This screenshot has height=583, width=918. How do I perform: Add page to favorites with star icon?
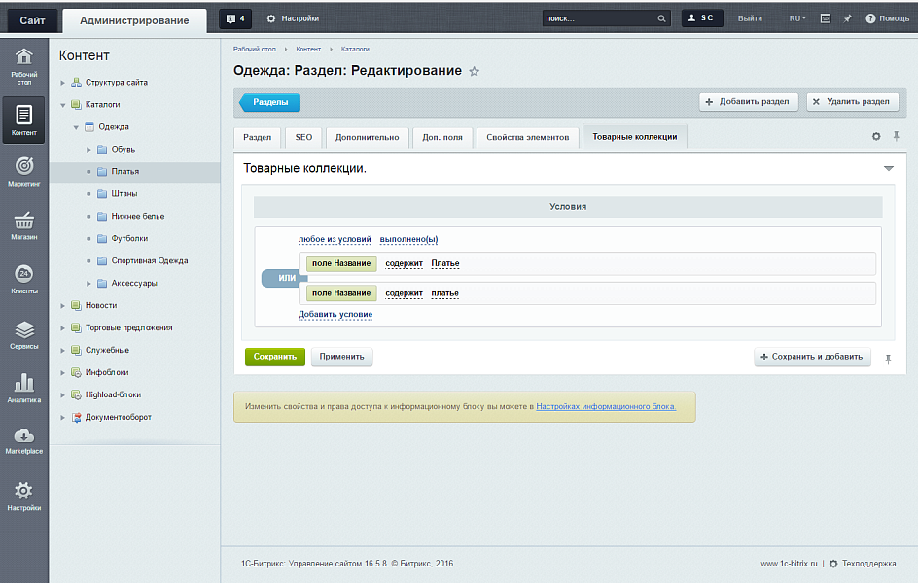point(475,71)
